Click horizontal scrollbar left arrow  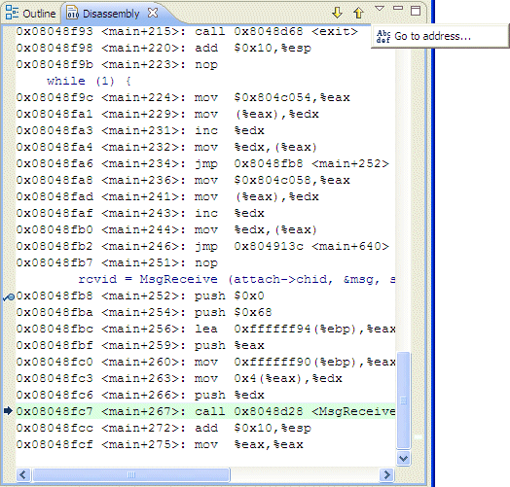(x=22, y=474)
